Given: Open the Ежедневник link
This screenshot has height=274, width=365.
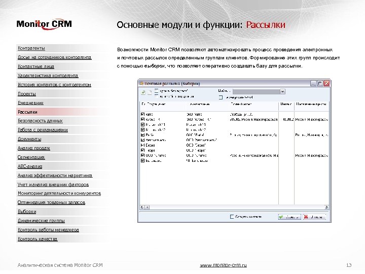Looking at the screenshot, I should [x=30, y=102].
